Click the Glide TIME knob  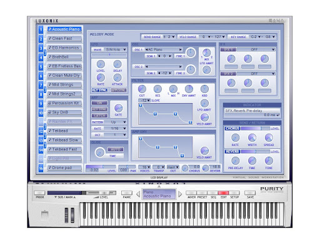[x=100, y=152]
